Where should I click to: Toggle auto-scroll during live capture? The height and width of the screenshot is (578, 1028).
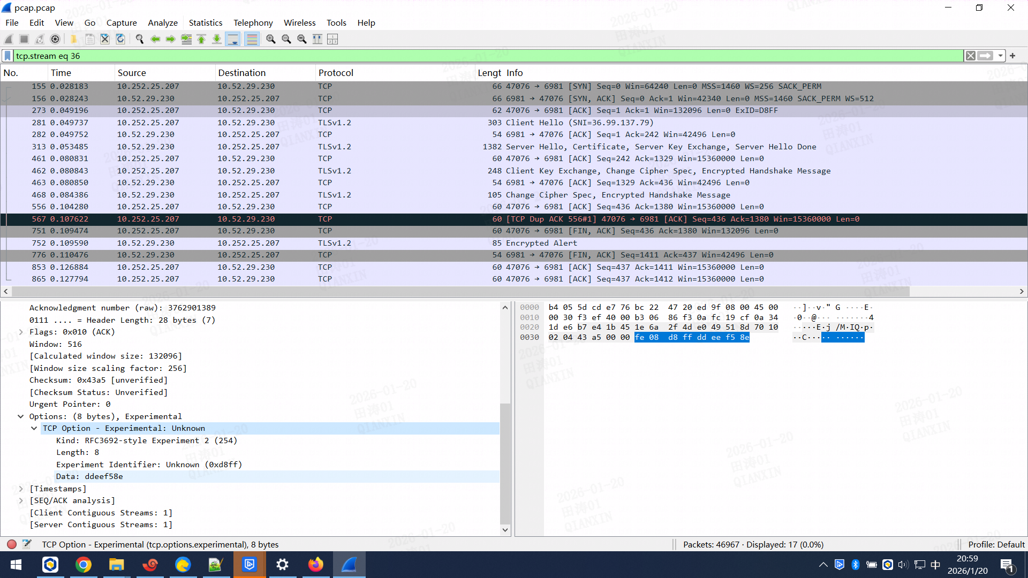[233, 39]
